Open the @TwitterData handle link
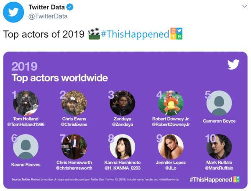The image size is (251, 191). [48, 16]
